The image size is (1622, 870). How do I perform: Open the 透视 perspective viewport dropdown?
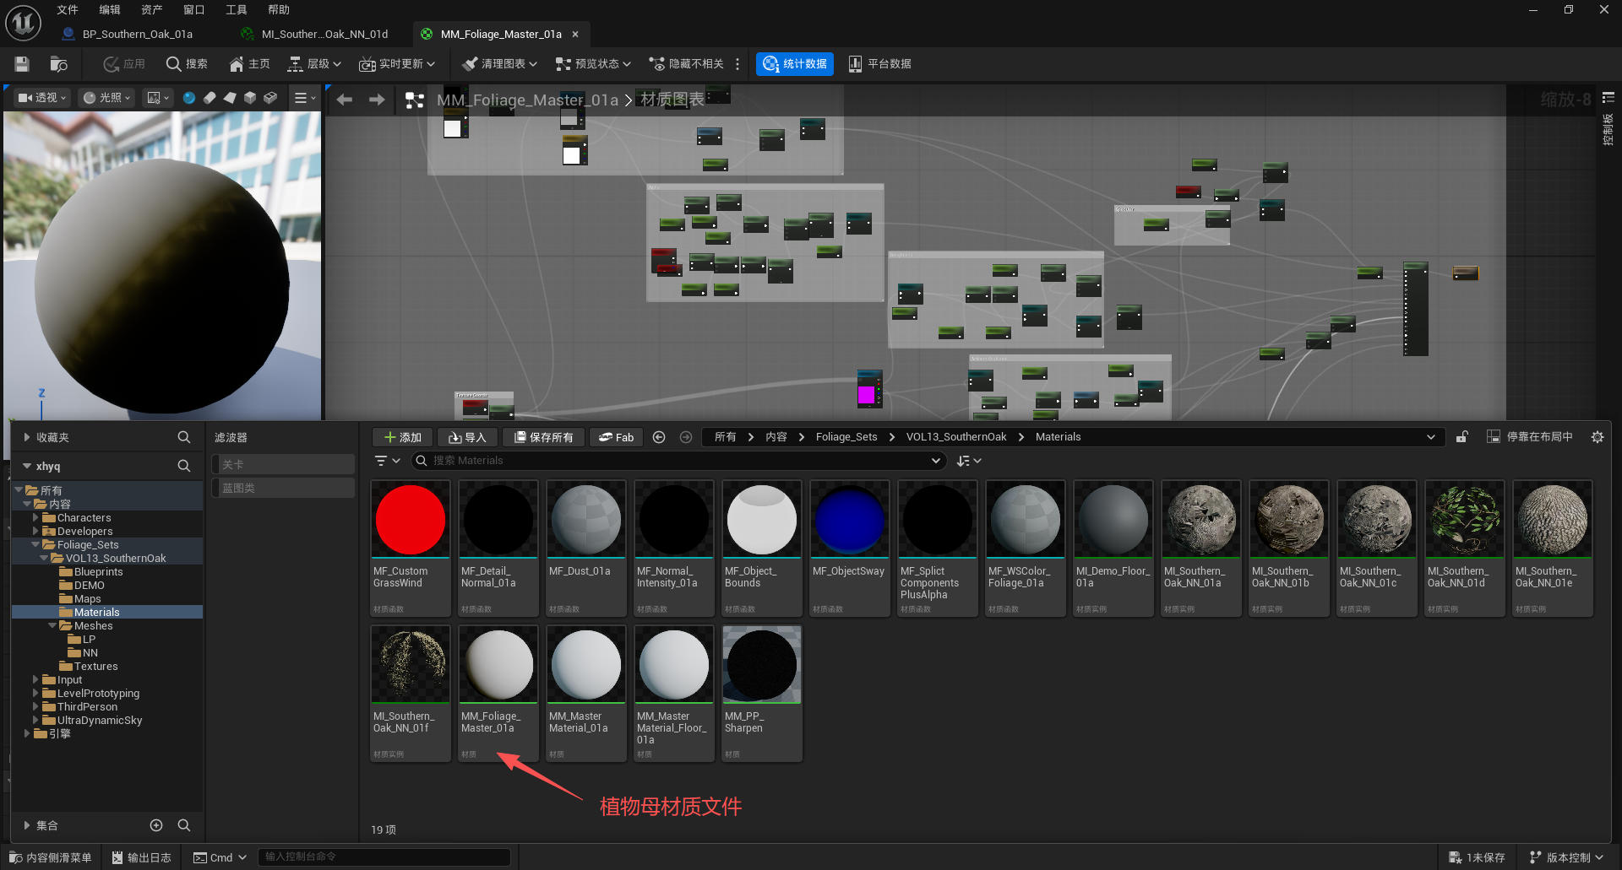(42, 98)
